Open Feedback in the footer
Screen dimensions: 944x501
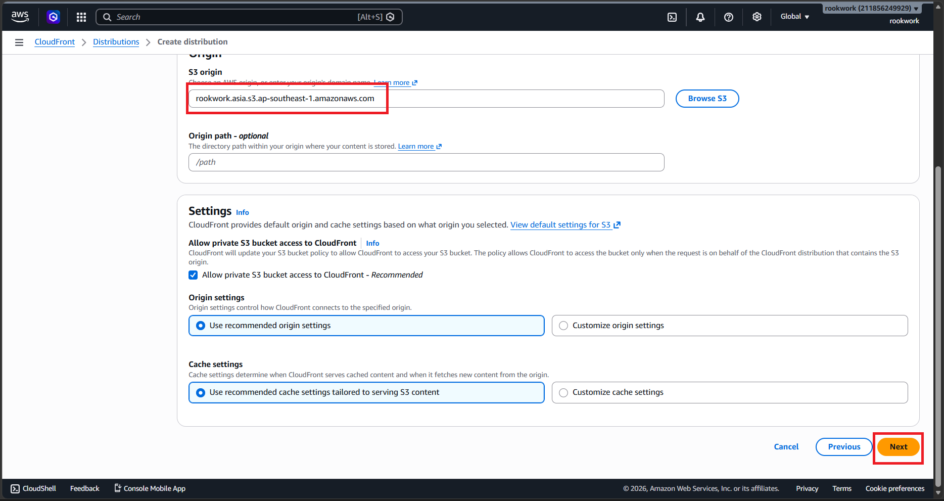coord(85,488)
